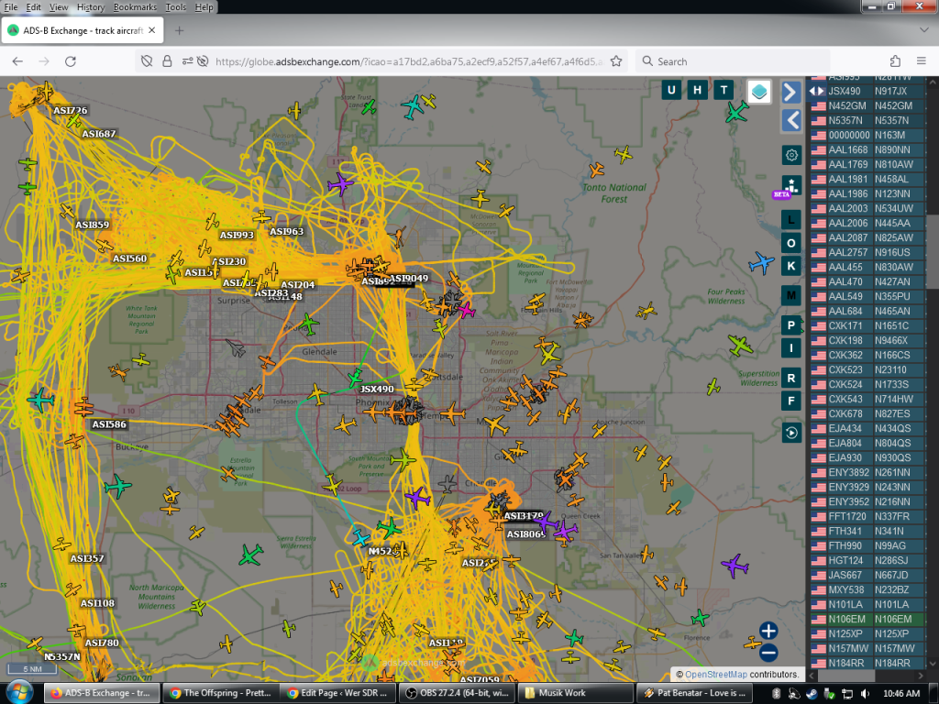The height and width of the screenshot is (704, 939).
Task: Select the highlighted N106EM aircraft row
Action: click(867, 619)
